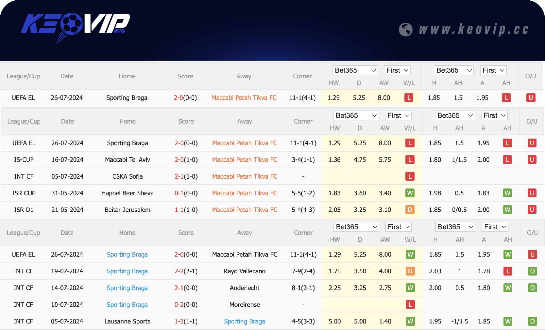Open third table's left First dropdown
The width and height of the screenshot is (545, 330).
(x=398, y=227)
